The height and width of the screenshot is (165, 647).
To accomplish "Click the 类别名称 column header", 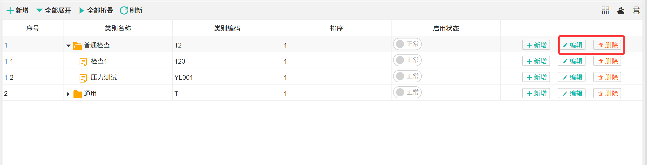I will click(x=118, y=28).
